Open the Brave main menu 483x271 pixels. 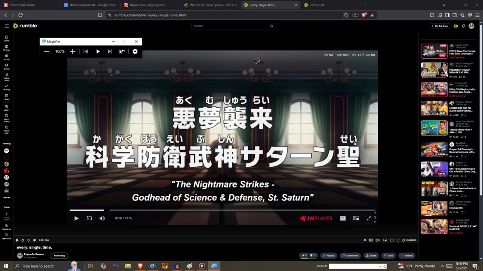pos(477,15)
